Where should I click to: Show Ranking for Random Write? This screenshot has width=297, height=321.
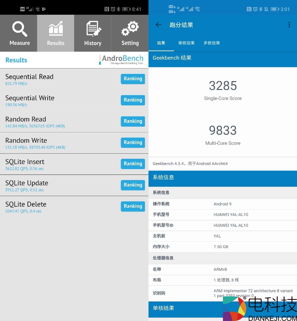[x=133, y=142]
